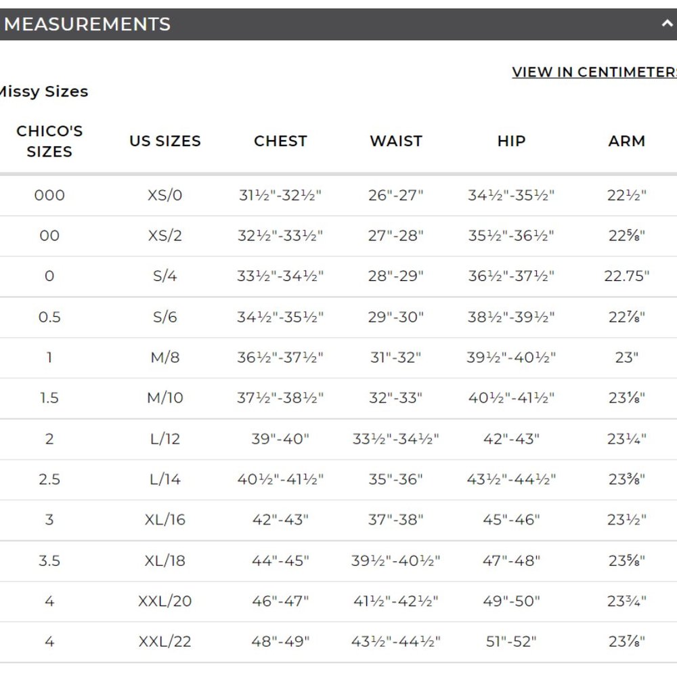Click the View in Centimeters link
Screen dimensions: 677x677
tap(594, 72)
